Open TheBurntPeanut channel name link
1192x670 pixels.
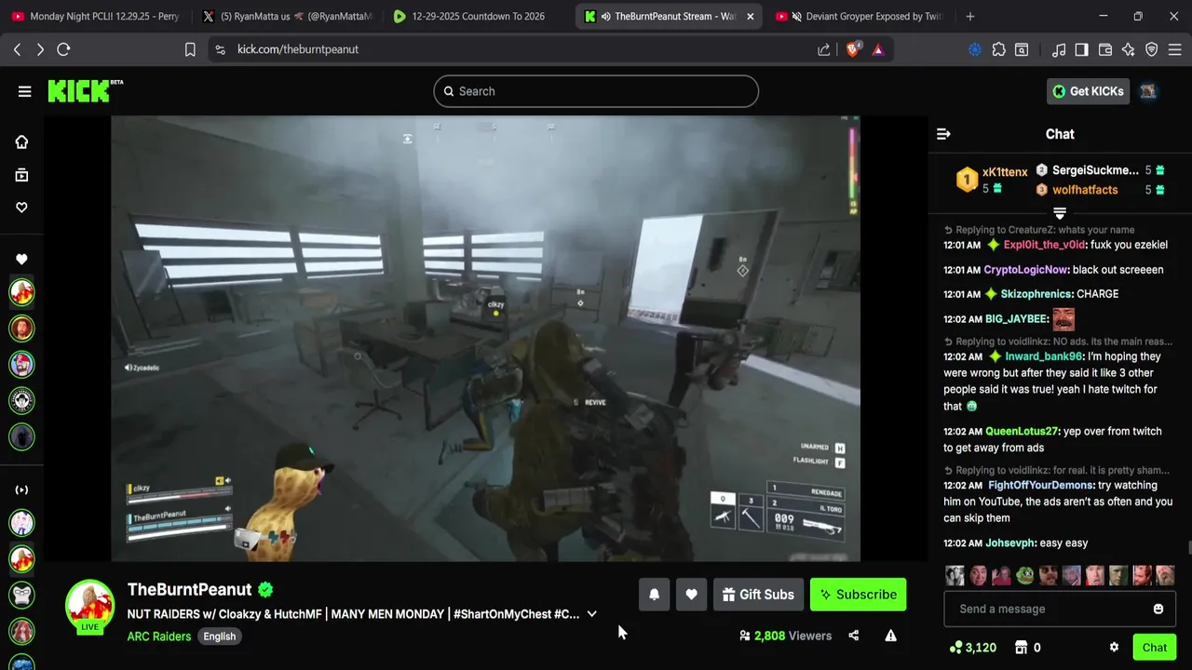[189, 589]
